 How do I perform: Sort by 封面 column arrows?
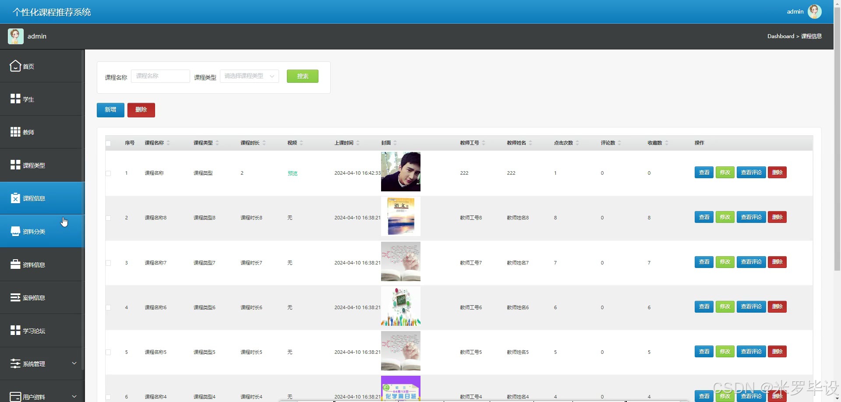point(395,143)
